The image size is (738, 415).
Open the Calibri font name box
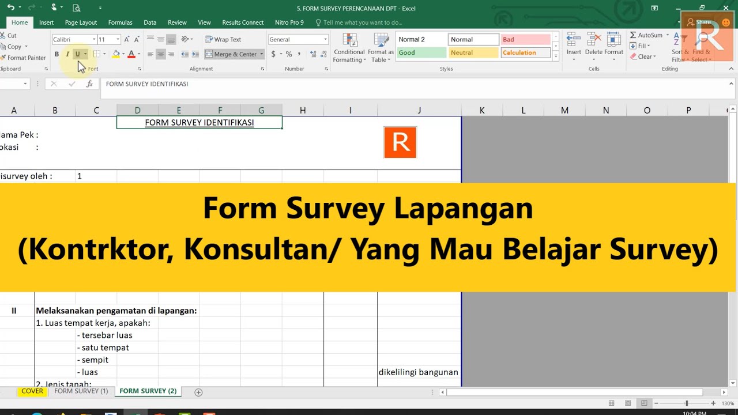pyautogui.click(x=74, y=39)
